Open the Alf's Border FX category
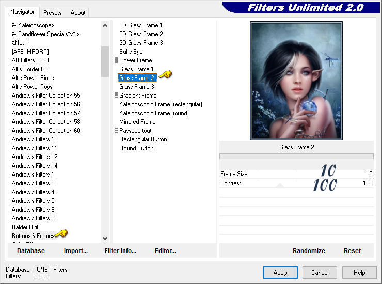The width and height of the screenshot is (382, 284). tap(30, 69)
